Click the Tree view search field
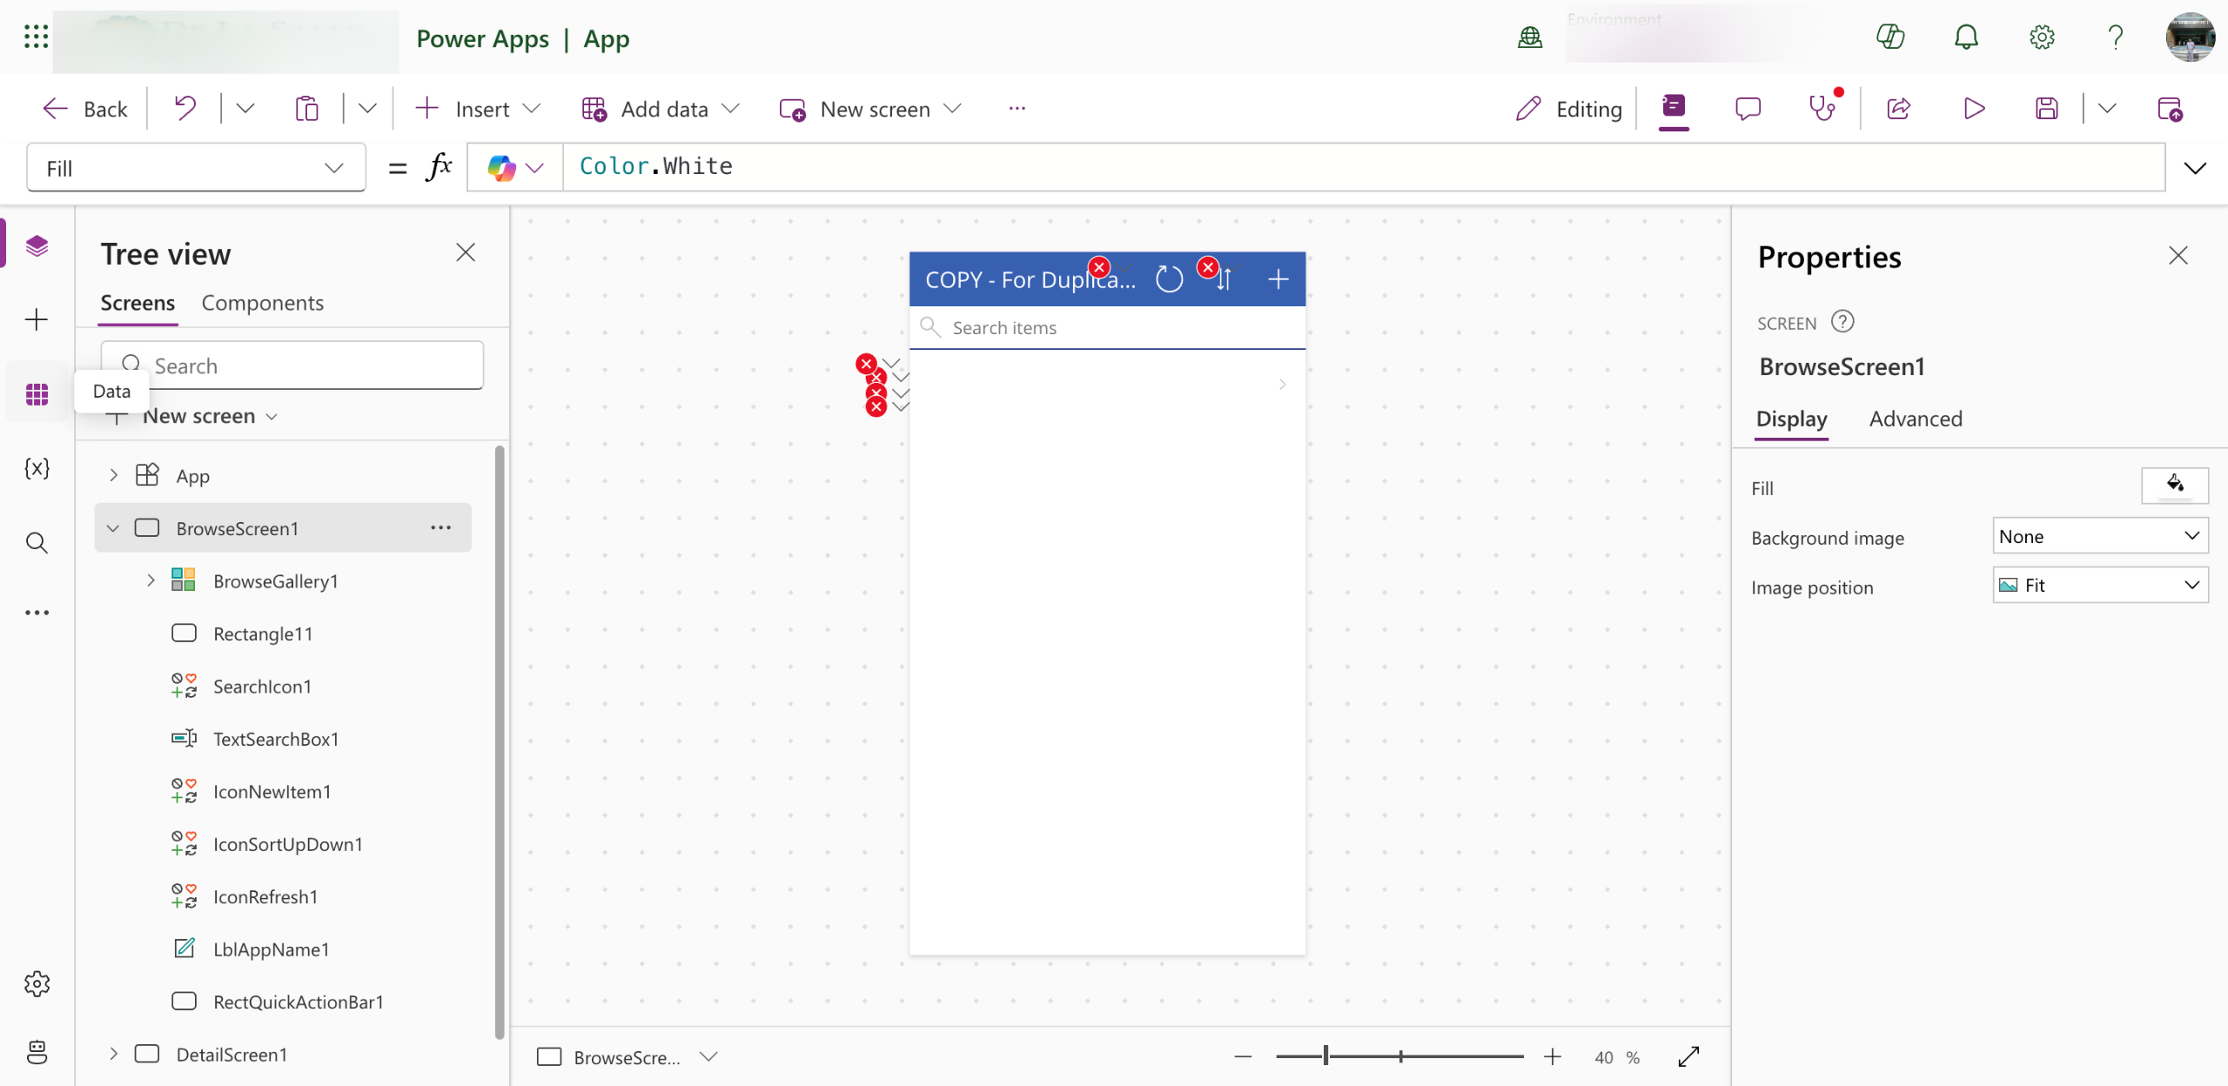Viewport: 2228px width, 1086px height. (x=292, y=365)
